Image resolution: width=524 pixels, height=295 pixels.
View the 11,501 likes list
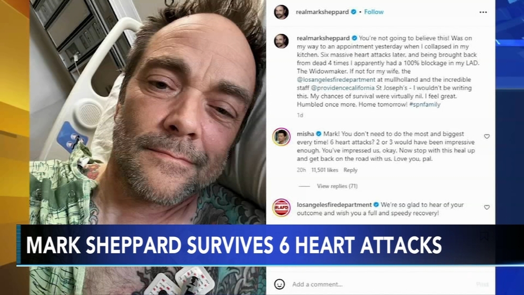(325, 170)
